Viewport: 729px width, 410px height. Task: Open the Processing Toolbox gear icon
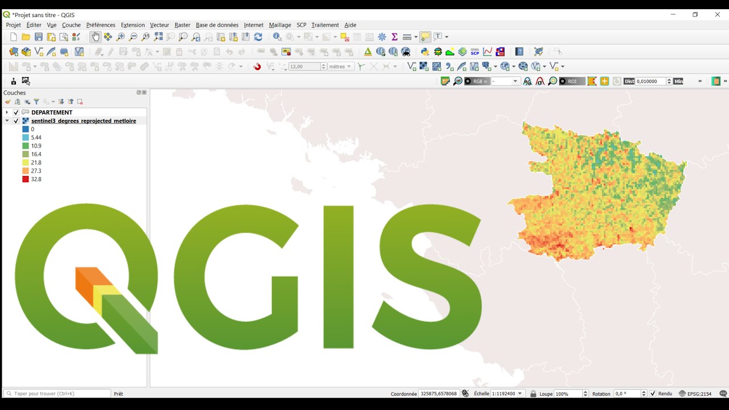point(382,37)
